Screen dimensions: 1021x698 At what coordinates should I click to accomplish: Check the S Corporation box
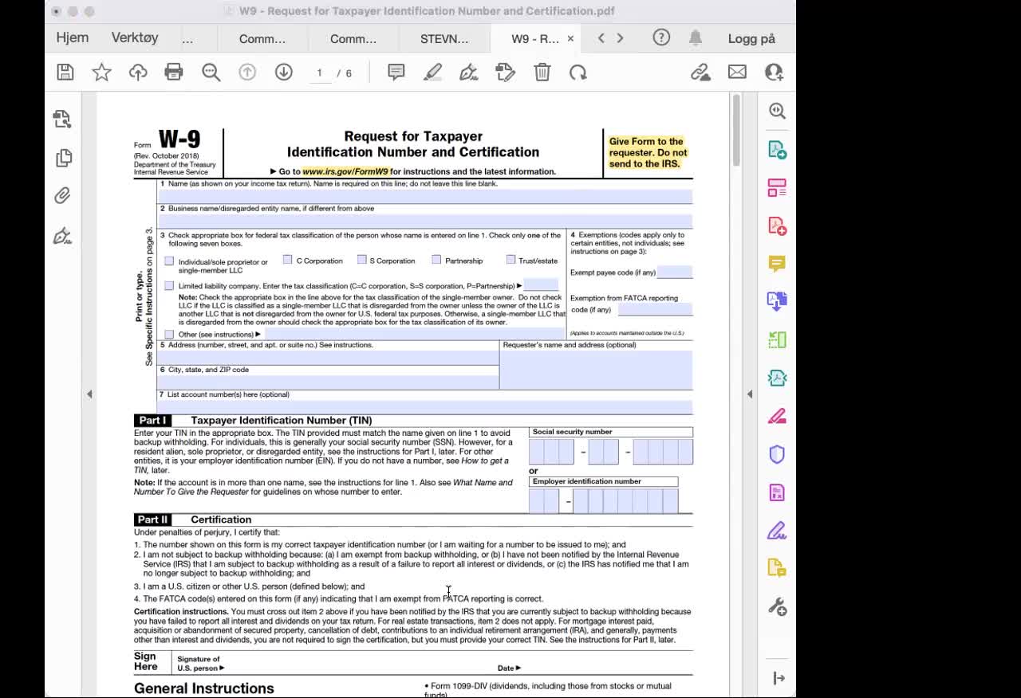pos(362,260)
